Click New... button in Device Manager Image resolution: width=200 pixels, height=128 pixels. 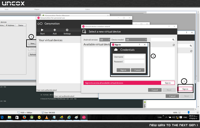[x=33, y=43]
